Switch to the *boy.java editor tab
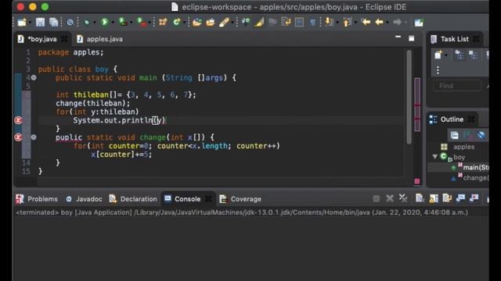Screen dimensions: 501x281 coord(41,39)
